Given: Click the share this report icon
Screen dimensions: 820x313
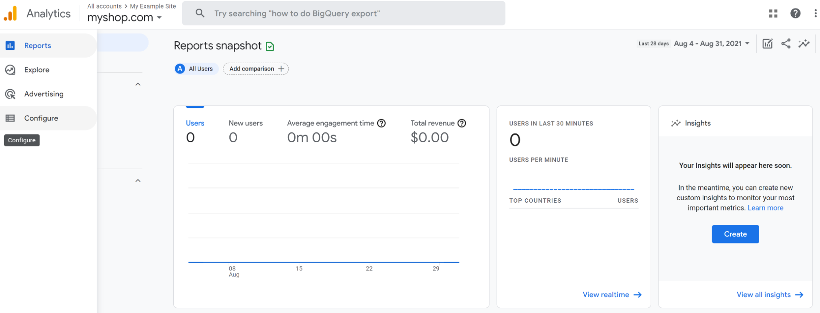Looking at the screenshot, I should 786,43.
